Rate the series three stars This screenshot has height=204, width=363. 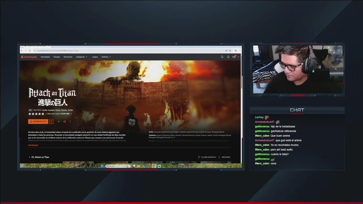coord(36,114)
